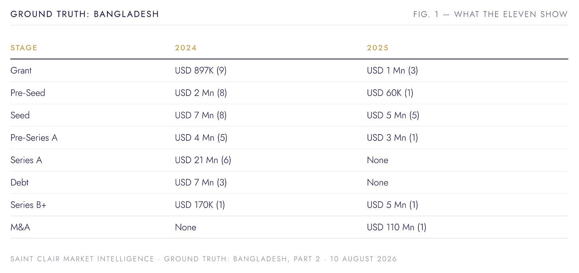Viewport: 579px width, 273px height.
Task: Click the USD 3 Mn (1) cell
Action: [x=392, y=138]
